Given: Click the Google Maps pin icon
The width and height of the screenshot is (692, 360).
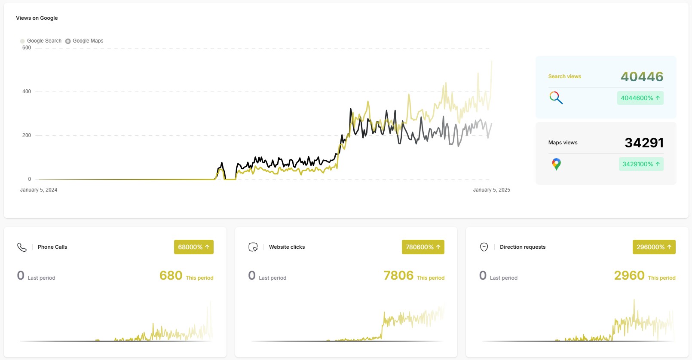Looking at the screenshot, I should click(556, 164).
